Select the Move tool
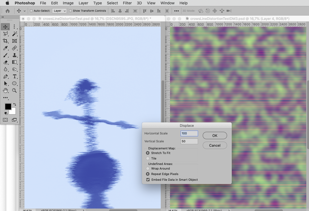This screenshot has width=309, height=211. pos(5,27)
